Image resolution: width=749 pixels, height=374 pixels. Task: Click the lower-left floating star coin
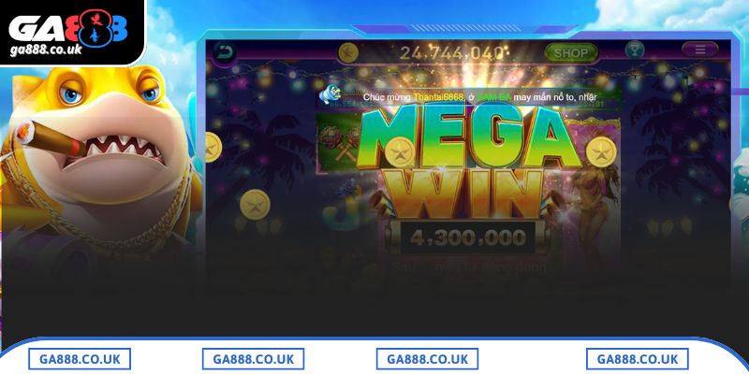[255, 205]
